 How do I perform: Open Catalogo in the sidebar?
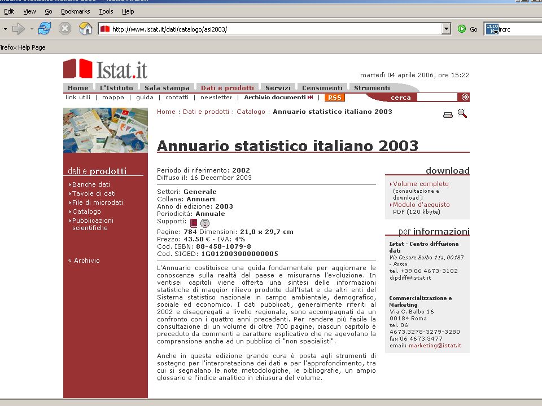tap(86, 211)
